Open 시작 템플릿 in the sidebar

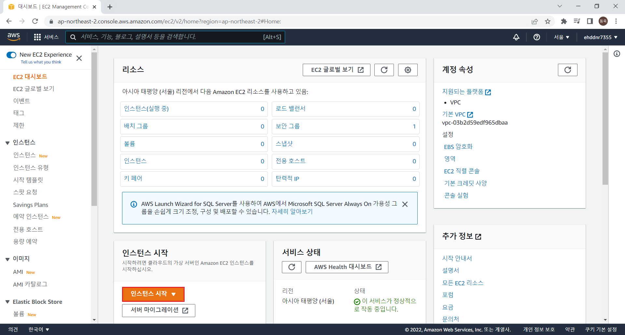click(28, 180)
